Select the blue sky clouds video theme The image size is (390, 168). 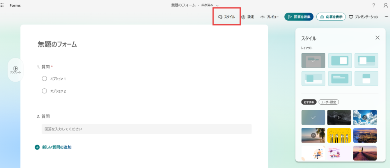[x=365, y=117]
